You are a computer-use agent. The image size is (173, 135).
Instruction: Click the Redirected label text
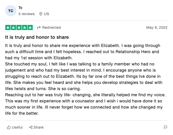tap(51, 27)
